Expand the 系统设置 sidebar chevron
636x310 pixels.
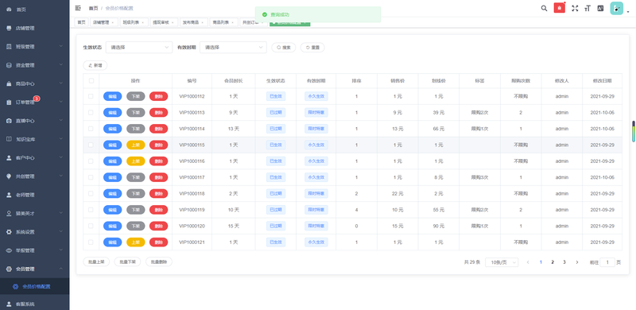click(x=61, y=231)
